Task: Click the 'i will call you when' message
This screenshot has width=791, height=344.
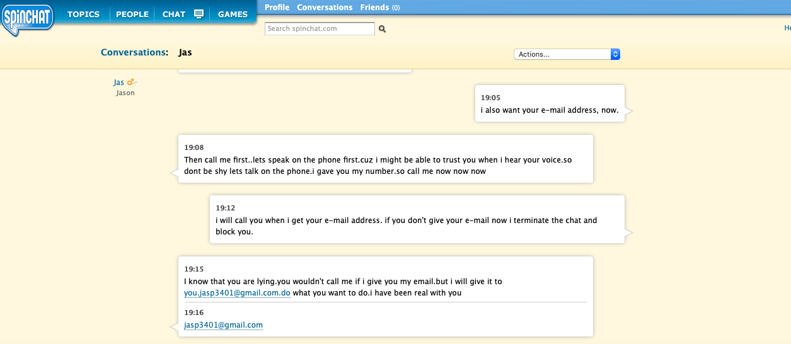Action: click(407, 226)
